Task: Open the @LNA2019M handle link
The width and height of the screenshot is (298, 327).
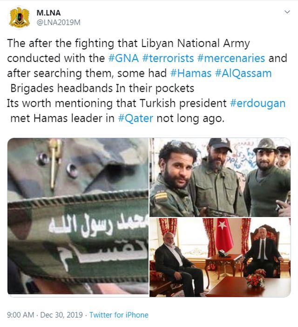Action: [x=59, y=22]
